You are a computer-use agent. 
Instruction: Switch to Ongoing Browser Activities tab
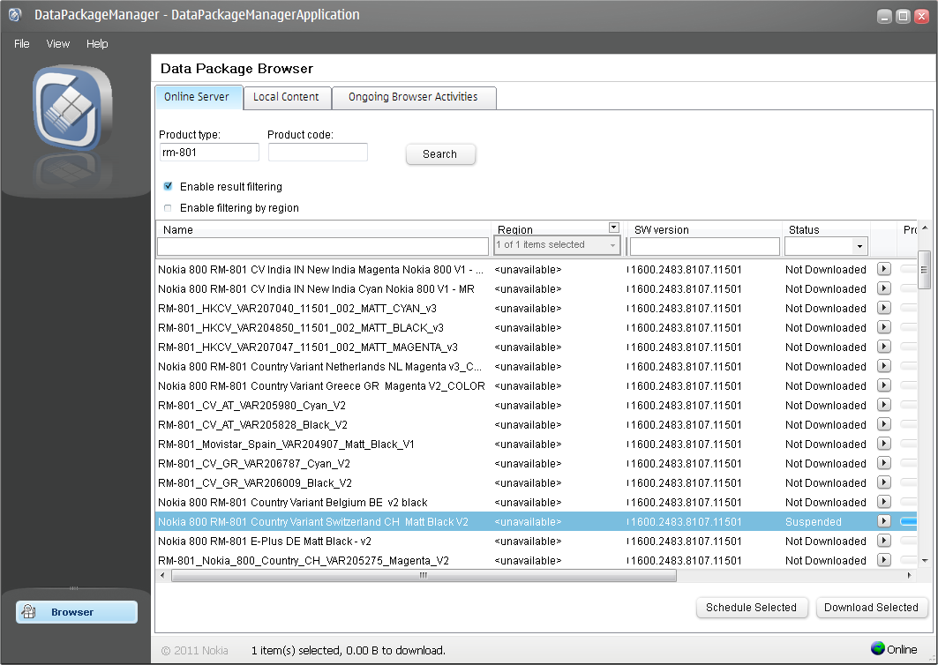(413, 98)
